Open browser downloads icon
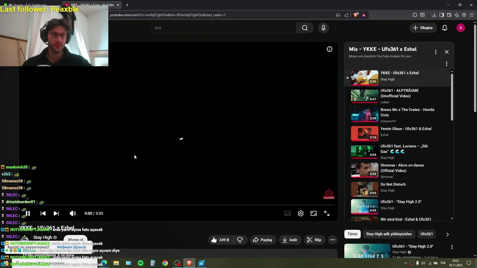This screenshot has height=268, width=477. click(434, 15)
